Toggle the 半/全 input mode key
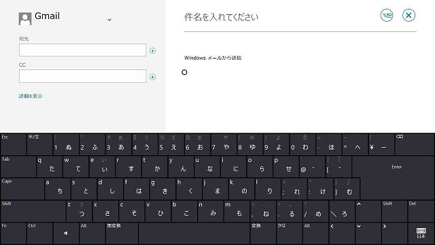The image size is (435, 245). (39, 144)
